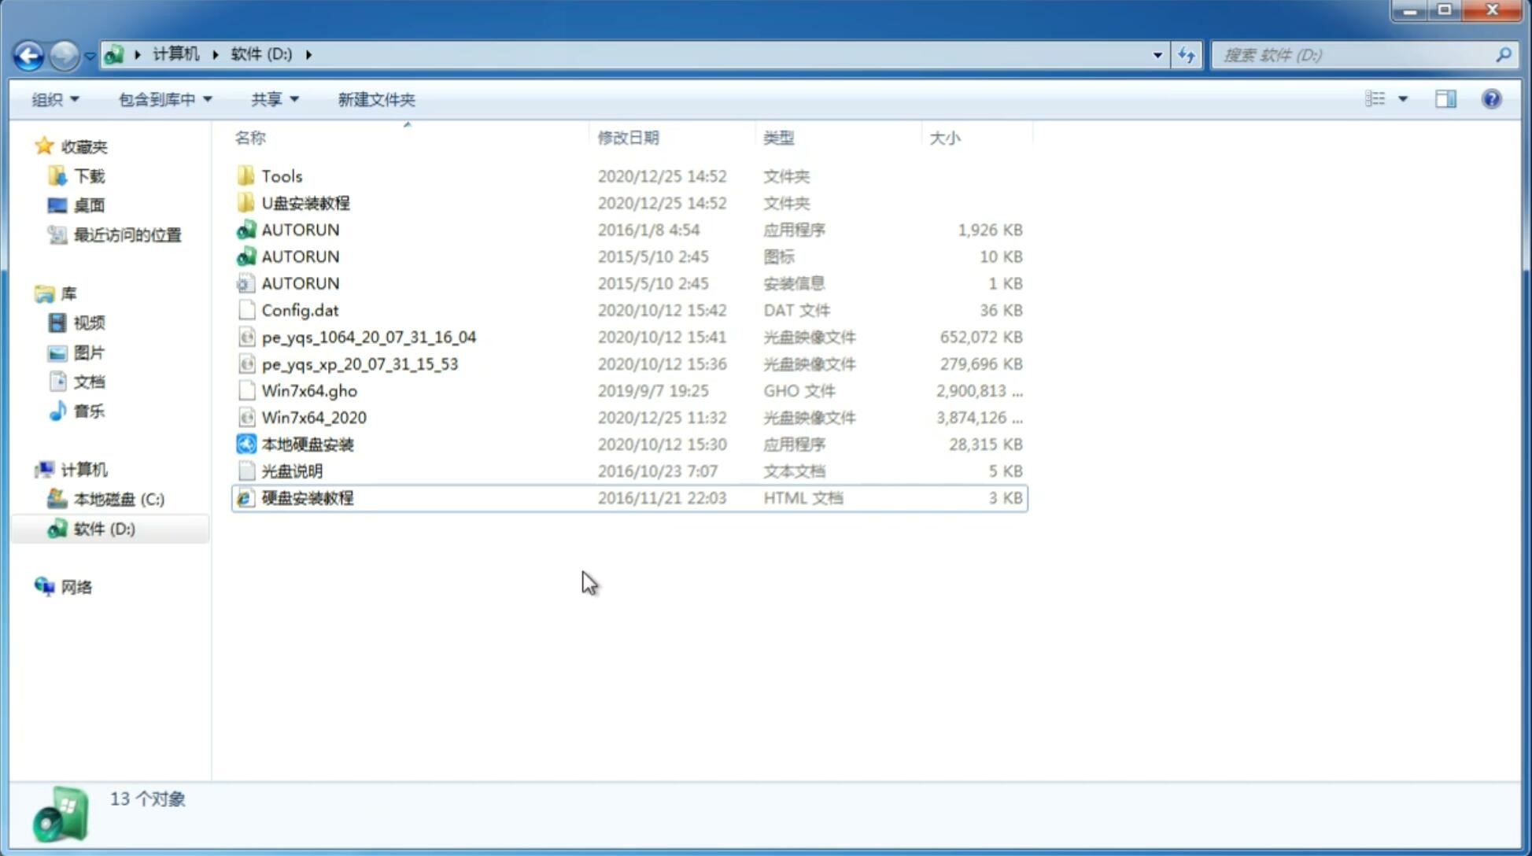
Task: Open 光盘说明 text document
Action: point(293,471)
